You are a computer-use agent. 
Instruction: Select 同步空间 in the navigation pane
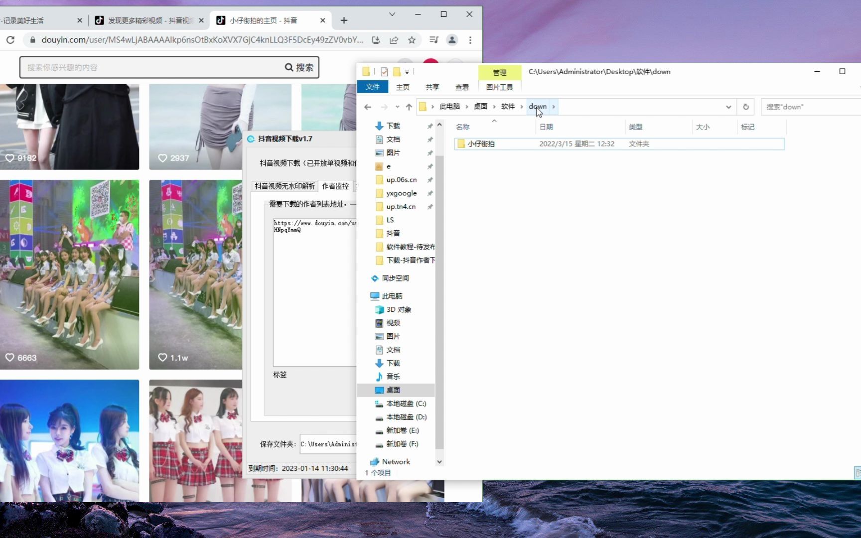coord(395,278)
